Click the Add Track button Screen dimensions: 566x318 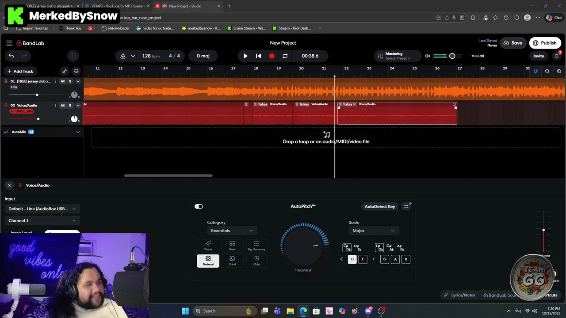tap(20, 71)
